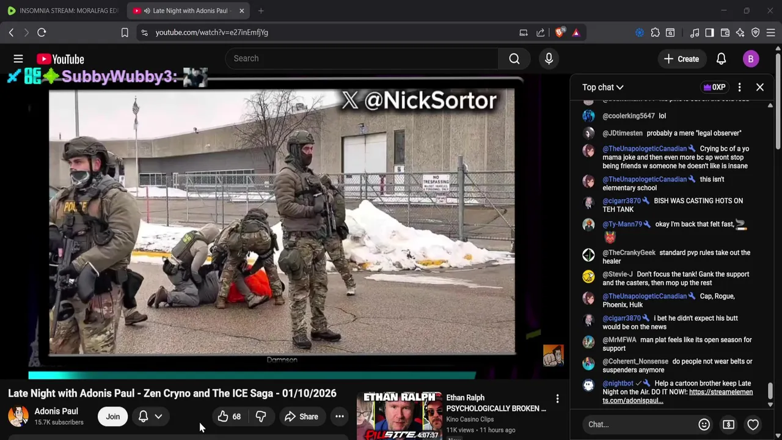Open the Brave Wallet icon
Screen dimensions: 782x440
725,32
